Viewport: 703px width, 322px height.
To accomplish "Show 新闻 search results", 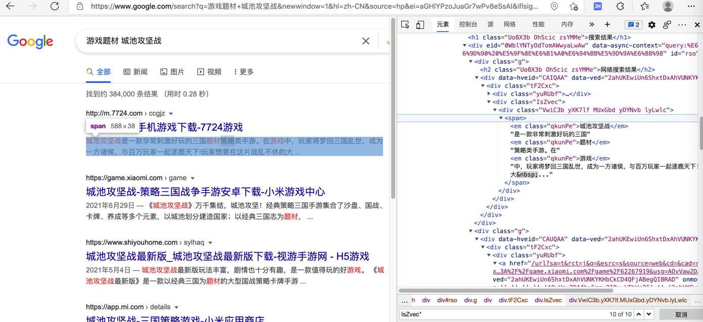I will coord(135,72).
